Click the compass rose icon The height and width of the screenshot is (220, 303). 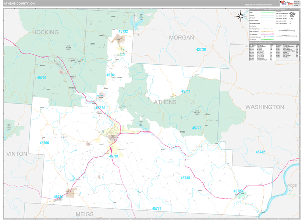[240, 16]
